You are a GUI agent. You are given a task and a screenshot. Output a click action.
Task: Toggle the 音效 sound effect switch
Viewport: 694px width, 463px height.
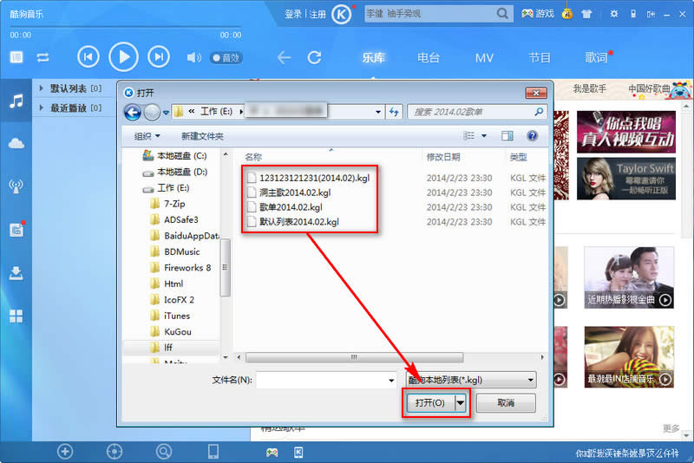[226, 58]
